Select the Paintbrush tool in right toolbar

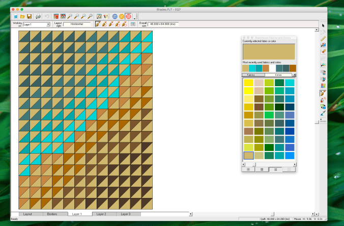323,93
